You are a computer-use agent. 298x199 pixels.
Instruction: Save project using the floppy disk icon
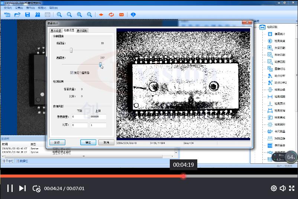coord(27,14)
